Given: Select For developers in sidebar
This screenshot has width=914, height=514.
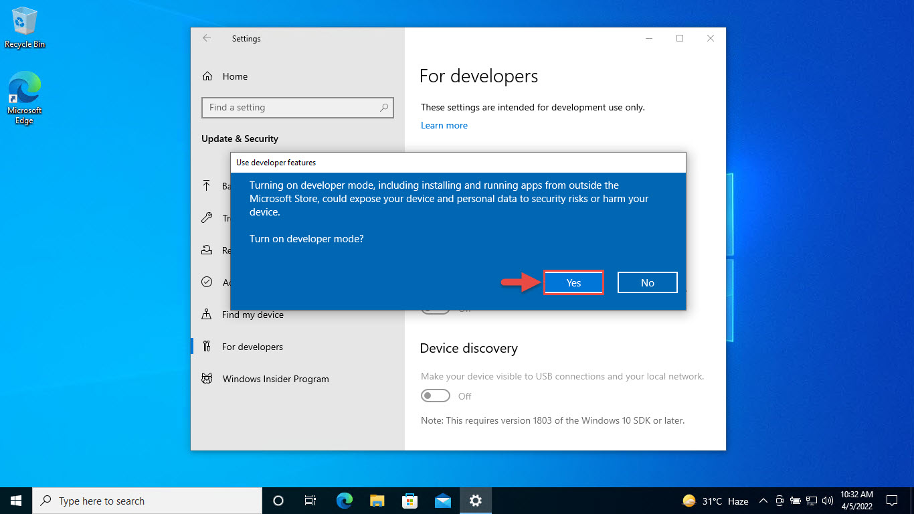Looking at the screenshot, I should (252, 347).
